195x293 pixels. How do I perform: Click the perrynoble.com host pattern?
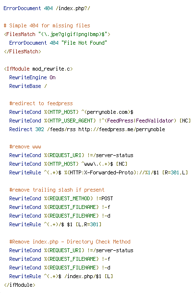[108, 112]
